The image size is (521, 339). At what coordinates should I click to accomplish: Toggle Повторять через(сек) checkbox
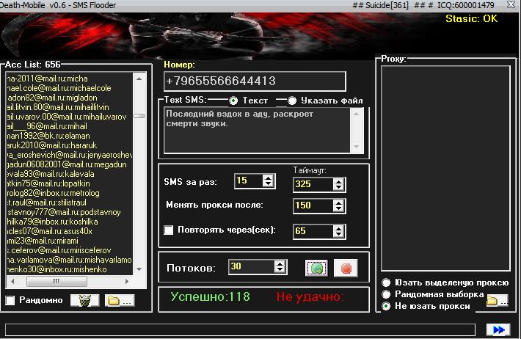point(169,230)
